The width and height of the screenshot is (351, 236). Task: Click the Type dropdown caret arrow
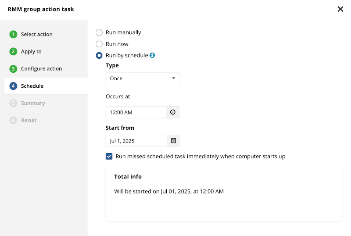[x=173, y=78]
